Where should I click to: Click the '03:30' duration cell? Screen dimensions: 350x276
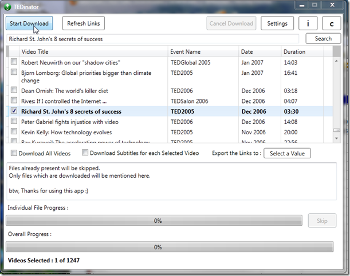click(x=291, y=111)
